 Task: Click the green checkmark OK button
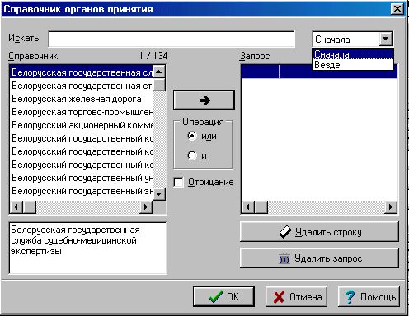223,296
